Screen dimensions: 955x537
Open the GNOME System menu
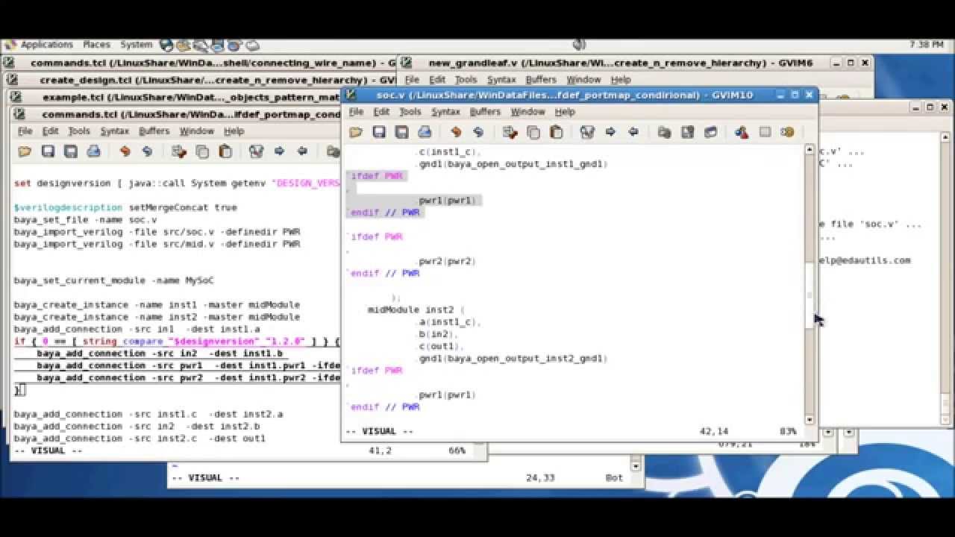tap(136, 45)
